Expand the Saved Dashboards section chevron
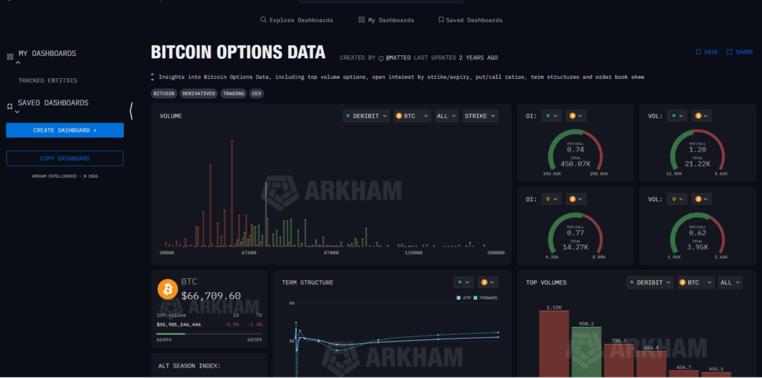The width and height of the screenshot is (762, 378). [19, 111]
